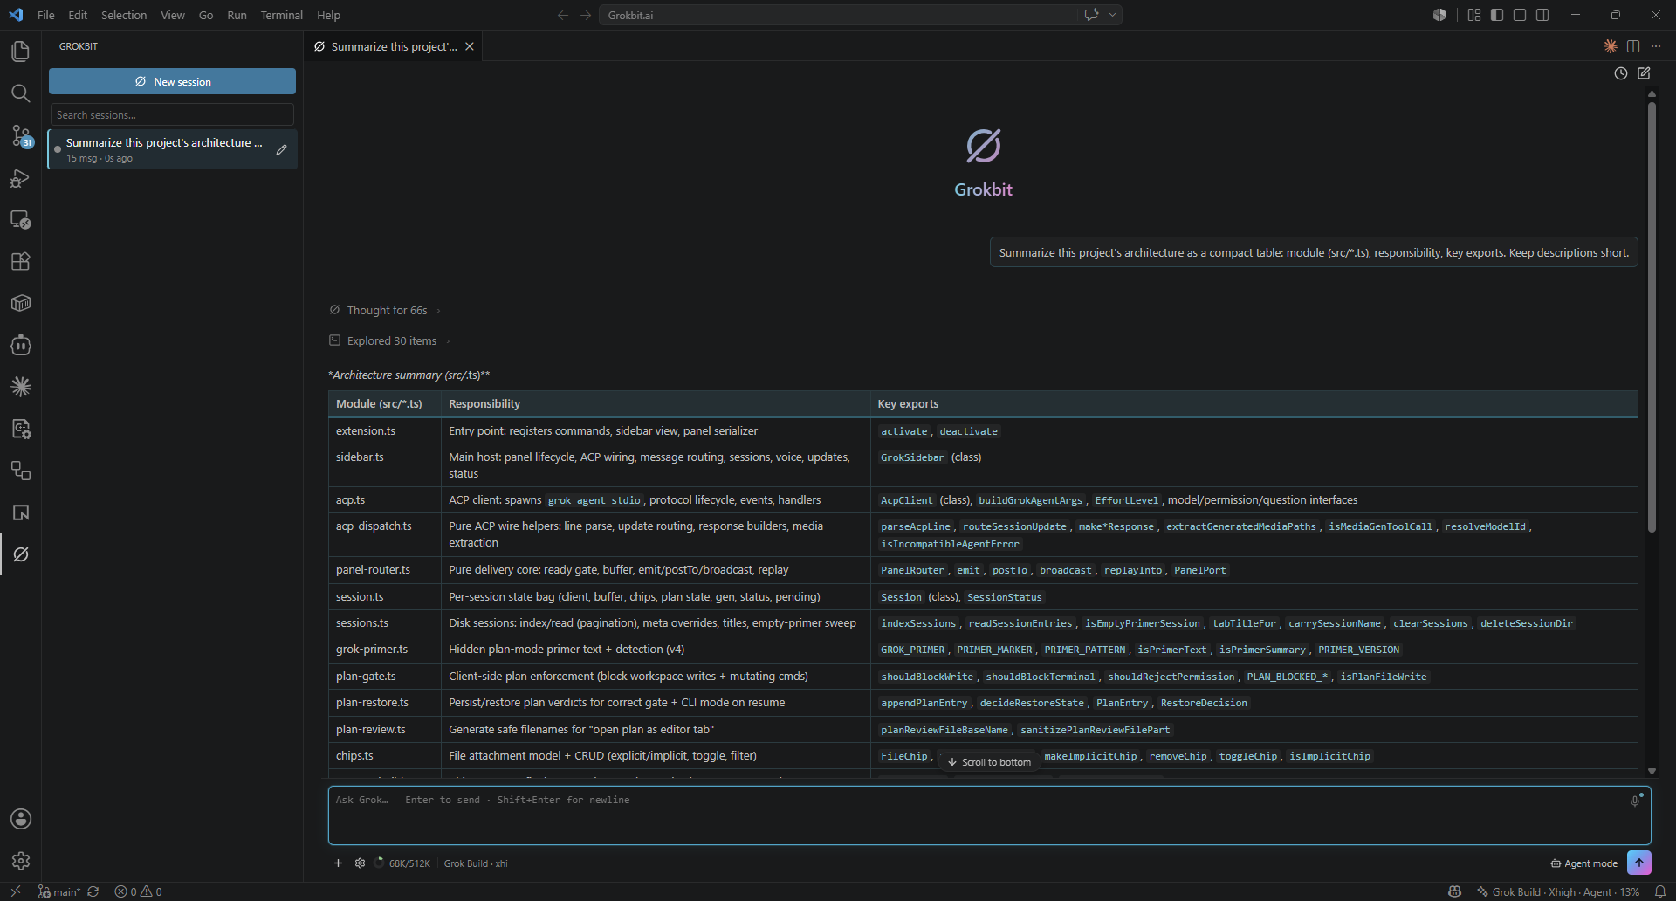Screen dimensions: 1676x901
Task: Toggle Agent mode
Action: [x=1583, y=863]
